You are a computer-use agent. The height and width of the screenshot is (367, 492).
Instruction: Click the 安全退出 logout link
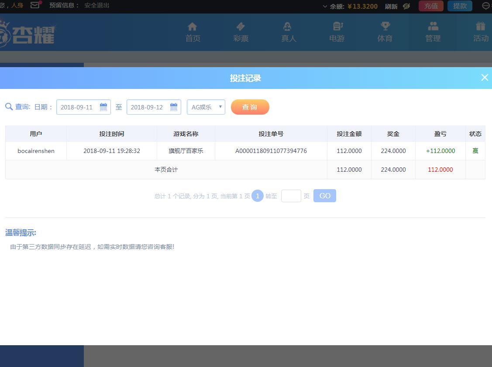(x=97, y=5)
